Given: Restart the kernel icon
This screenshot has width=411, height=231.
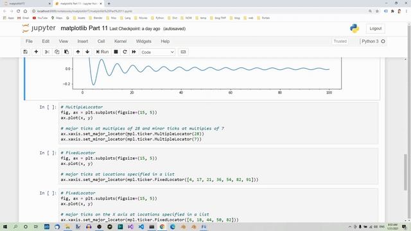Looking at the screenshot, I should pyautogui.click(x=125, y=52).
